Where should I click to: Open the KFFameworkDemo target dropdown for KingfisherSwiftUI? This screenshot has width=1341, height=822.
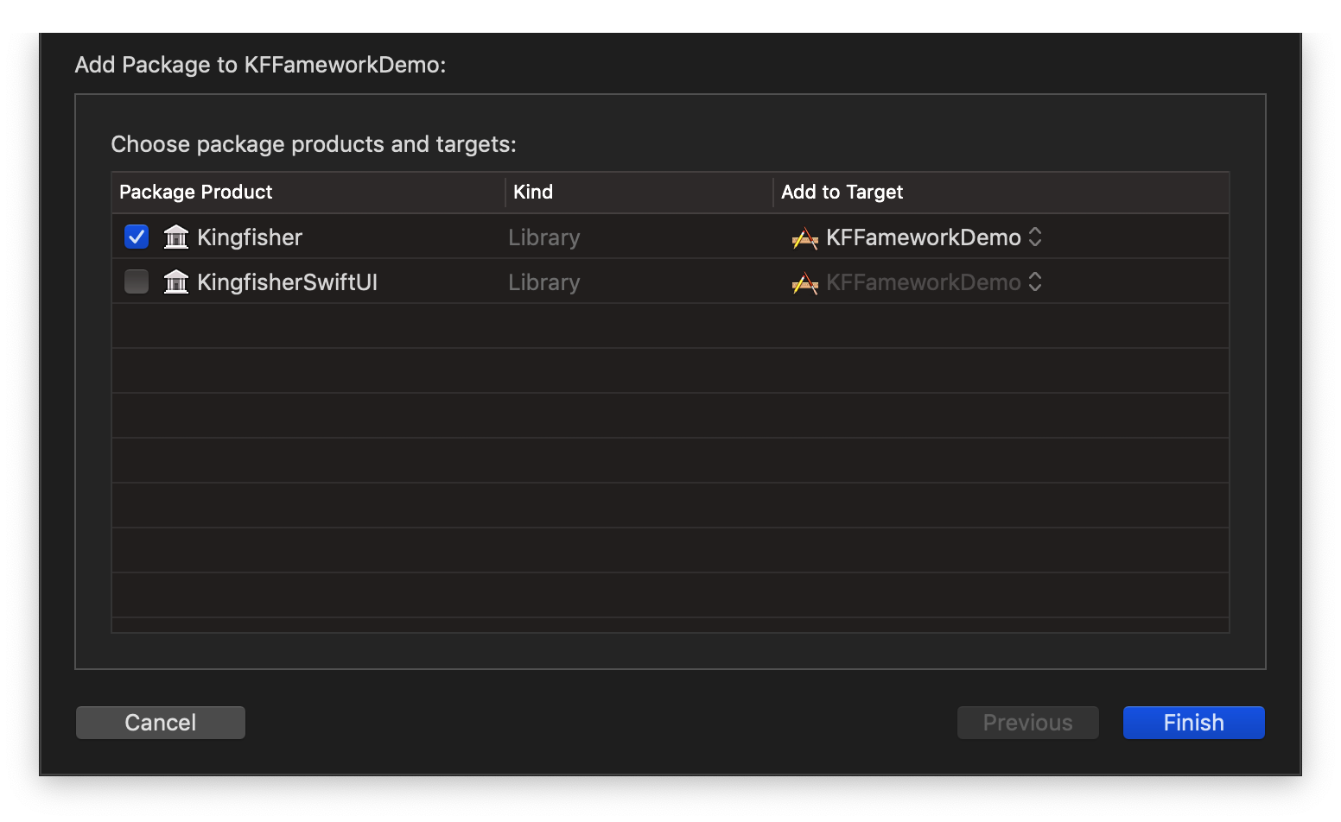pos(923,282)
